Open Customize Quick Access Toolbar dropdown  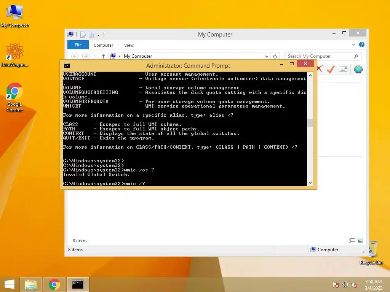coord(99,35)
